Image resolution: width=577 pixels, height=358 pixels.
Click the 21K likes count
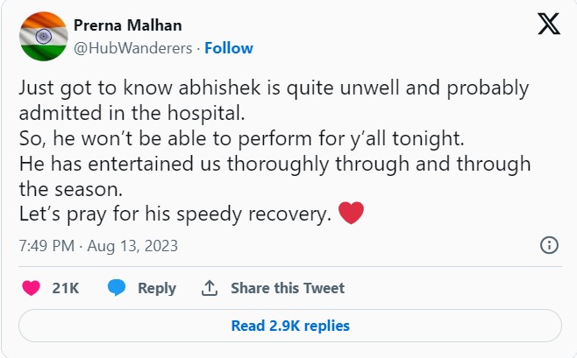click(67, 288)
